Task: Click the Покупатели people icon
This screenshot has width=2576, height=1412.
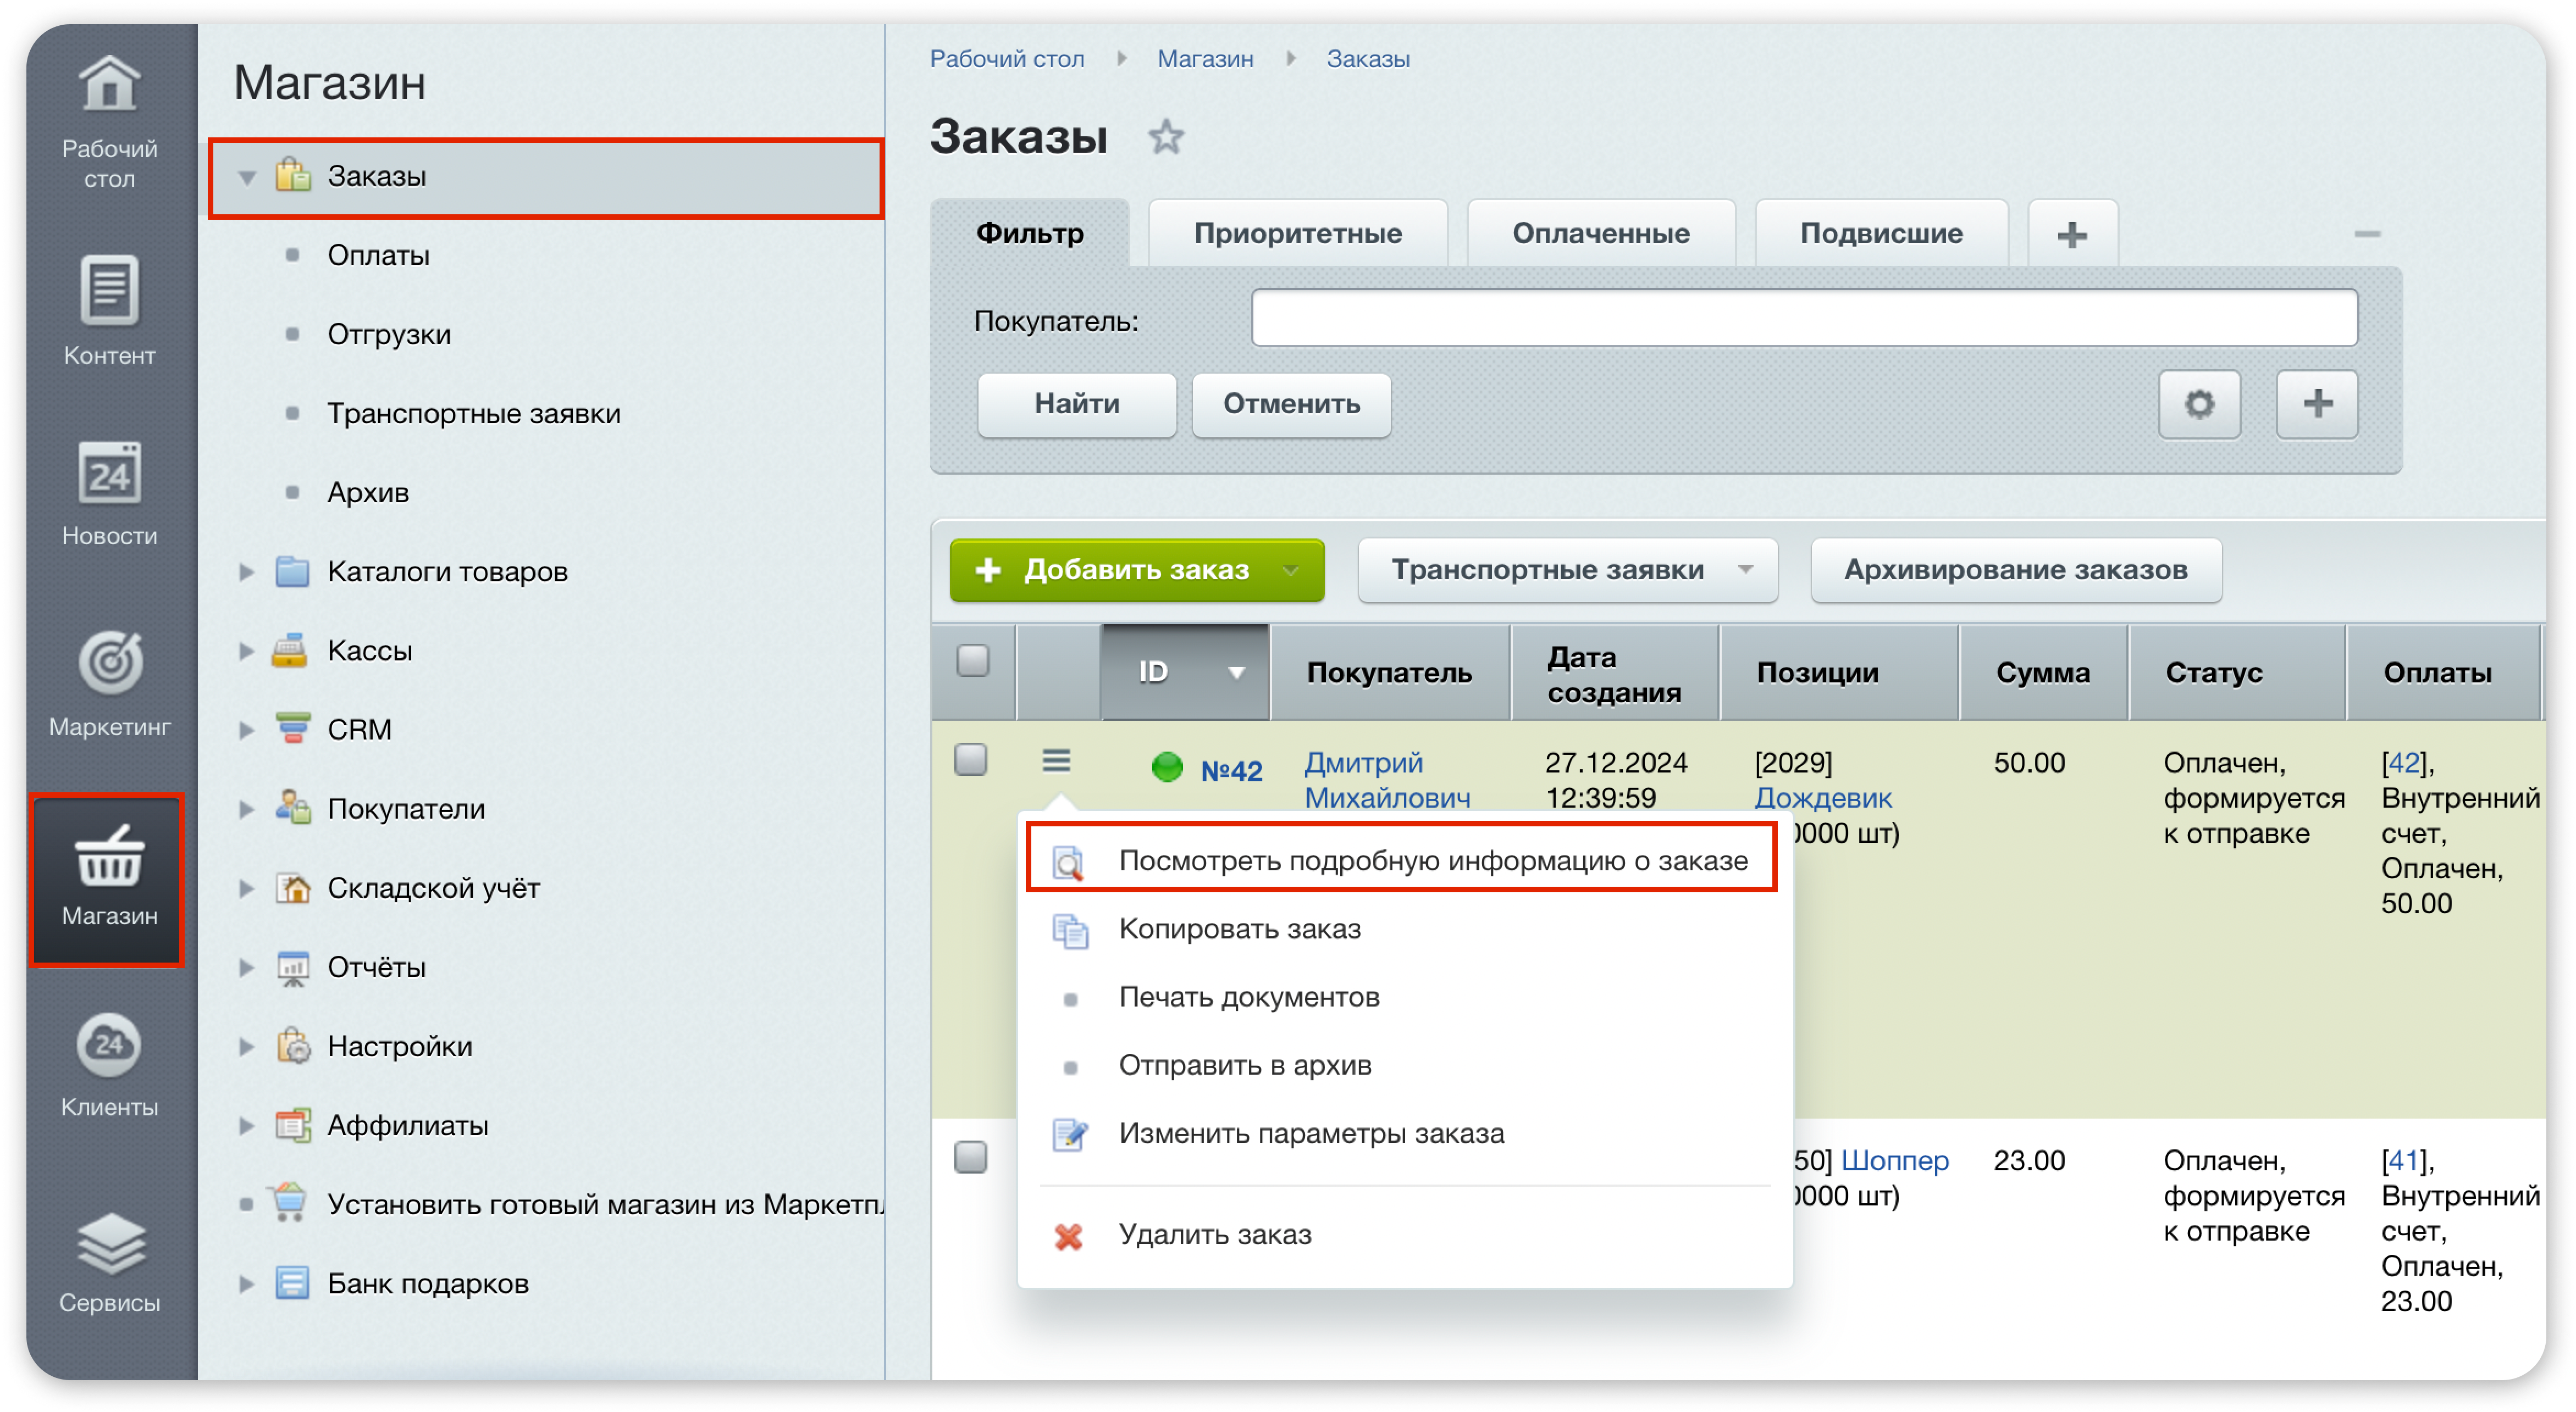Action: pyautogui.click(x=292, y=808)
